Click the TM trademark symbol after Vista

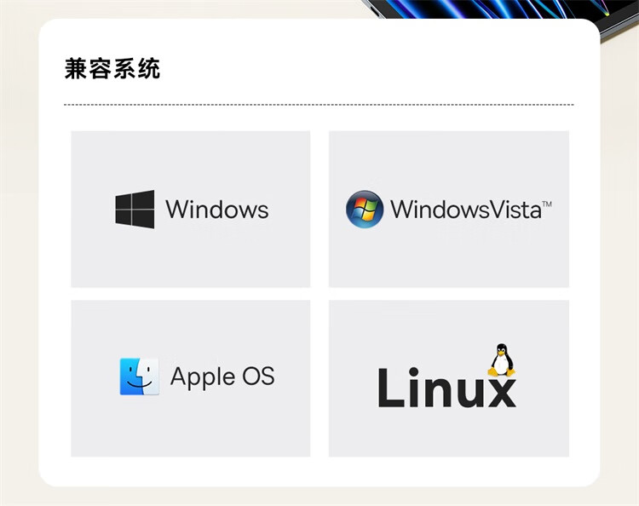tap(546, 204)
